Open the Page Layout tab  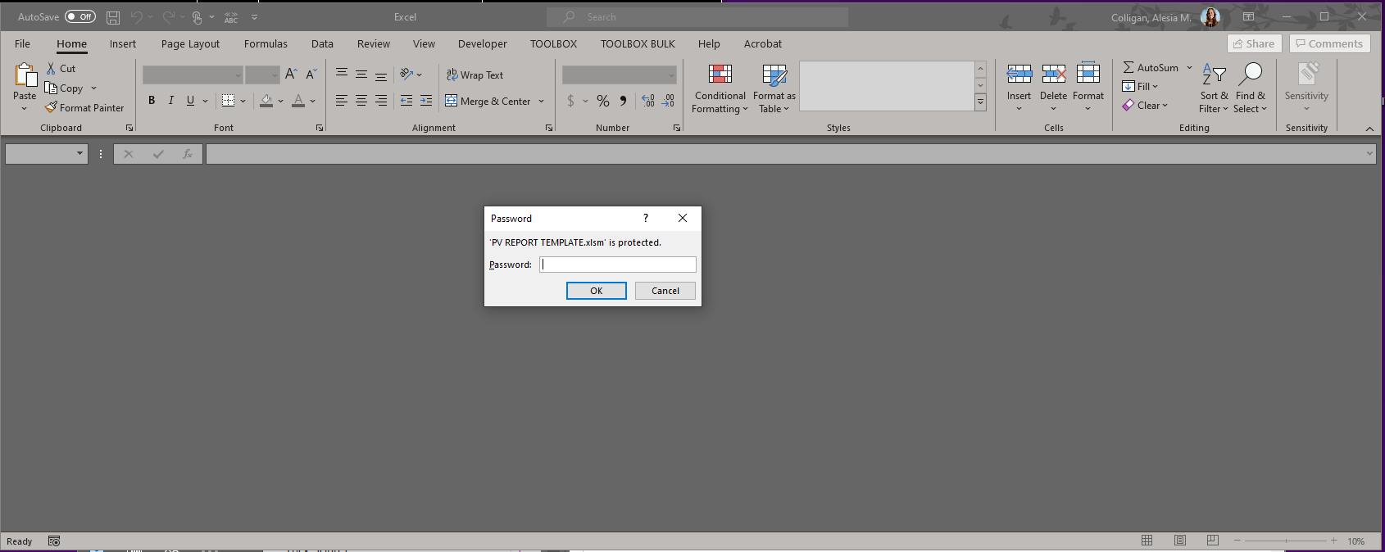[190, 44]
